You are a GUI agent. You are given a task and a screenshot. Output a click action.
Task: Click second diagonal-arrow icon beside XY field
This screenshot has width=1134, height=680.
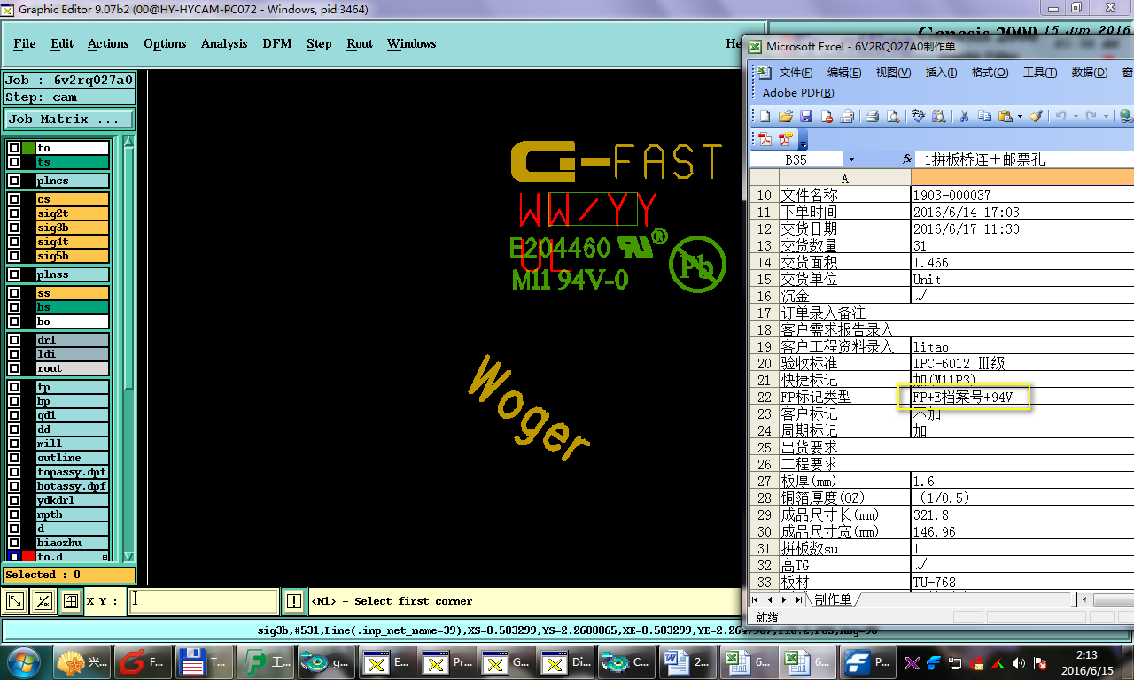(x=43, y=602)
